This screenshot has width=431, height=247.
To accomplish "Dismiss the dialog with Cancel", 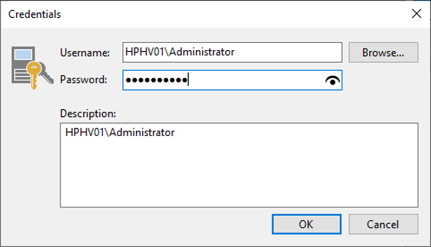I will pos(384,224).
